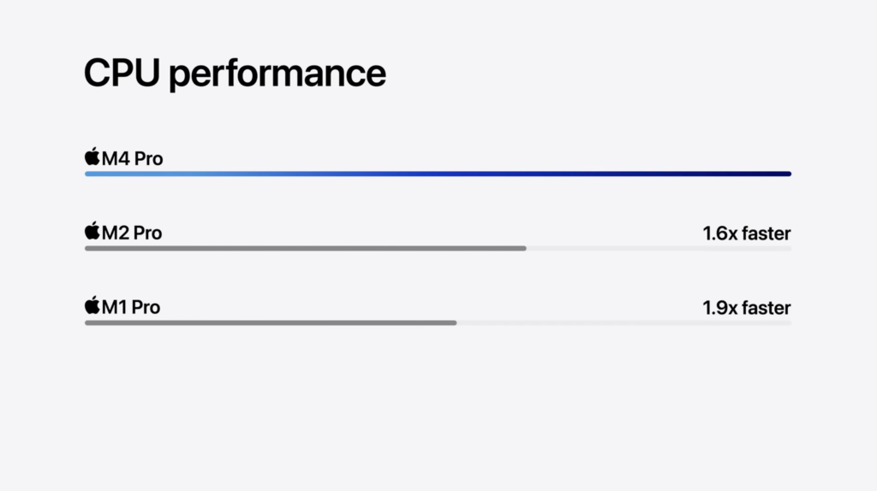Click the far right end of the M1 Pro track
Viewport: 877px width, 491px height.
tap(788, 322)
